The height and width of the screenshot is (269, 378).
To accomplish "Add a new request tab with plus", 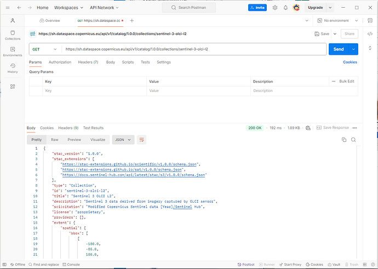I will point(131,20).
